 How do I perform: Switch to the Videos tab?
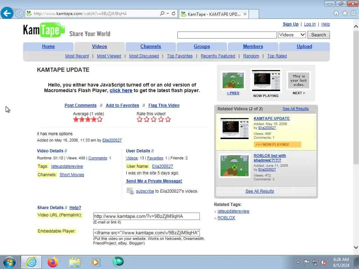pyautogui.click(x=99, y=47)
